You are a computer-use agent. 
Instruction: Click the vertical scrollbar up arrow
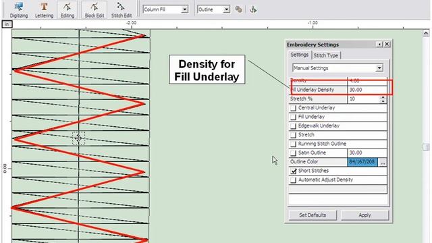(x=426, y=33)
